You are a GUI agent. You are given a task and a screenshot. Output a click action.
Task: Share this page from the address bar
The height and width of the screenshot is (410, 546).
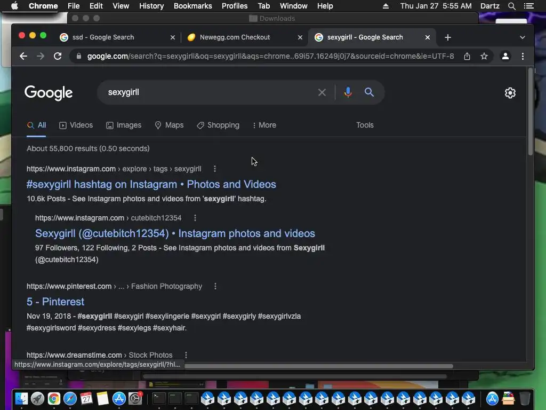pyautogui.click(x=467, y=56)
